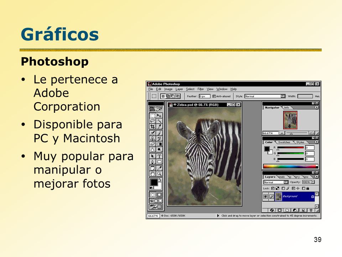Toggle Lock image pixels brush checkbox
The image size is (342, 257).
(x=283, y=188)
